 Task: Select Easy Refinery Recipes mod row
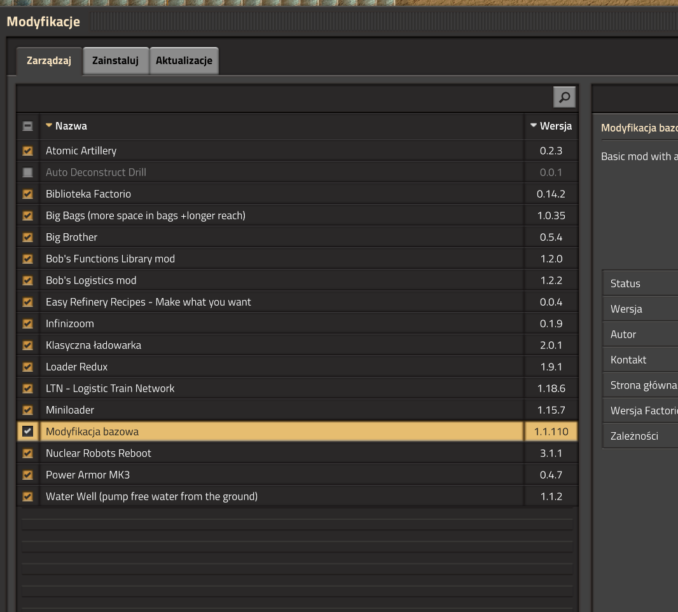coord(148,302)
